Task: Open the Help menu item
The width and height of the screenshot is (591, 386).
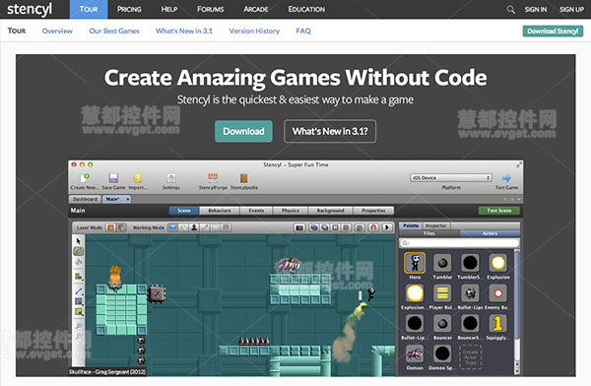Action: tap(169, 9)
